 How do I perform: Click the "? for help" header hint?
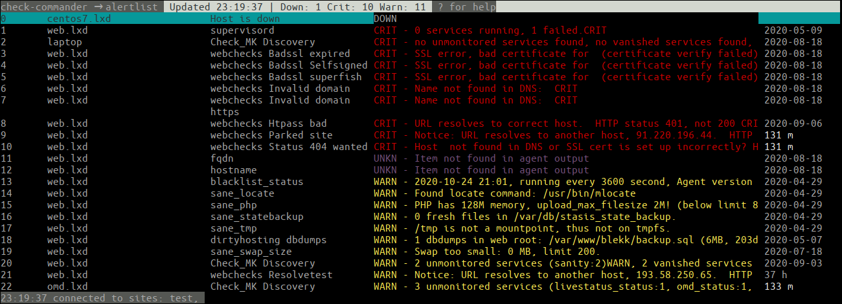pos(466,7)
